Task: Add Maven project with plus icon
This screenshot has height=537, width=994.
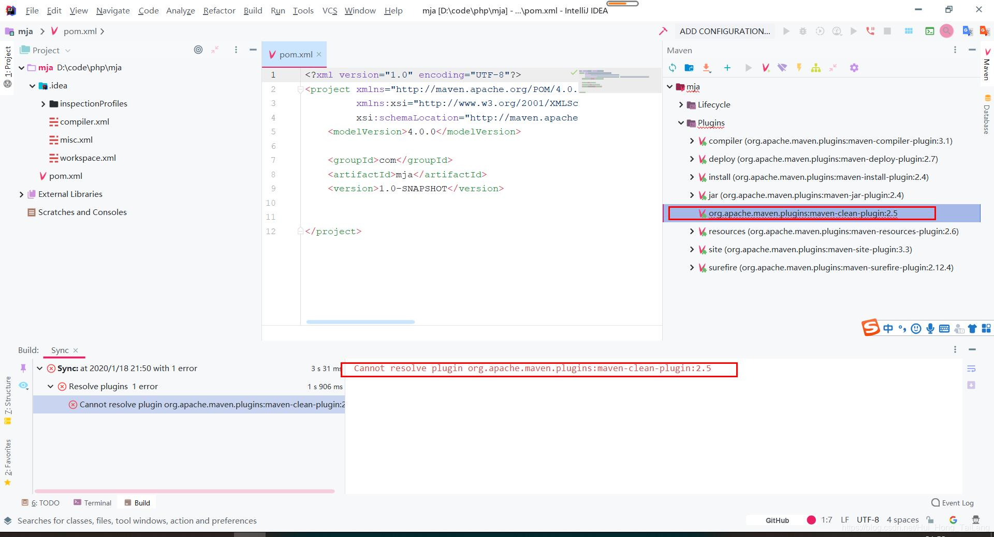Action: [x=727, y=68]
